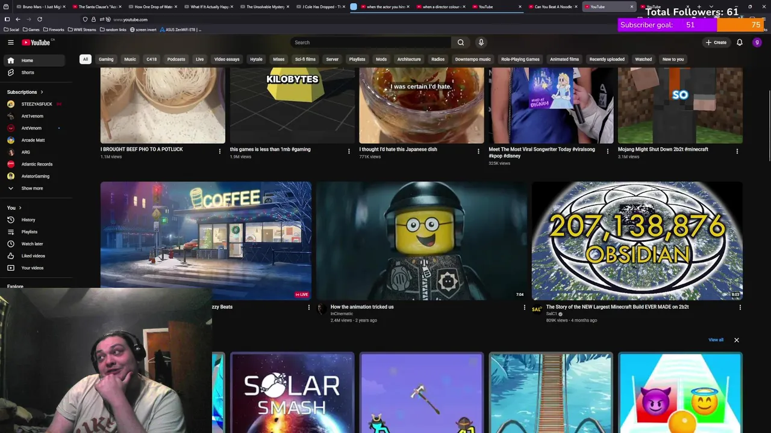771x433 pixels.
Task: Start voice search with microphone icon
Action: coord(481,42)
